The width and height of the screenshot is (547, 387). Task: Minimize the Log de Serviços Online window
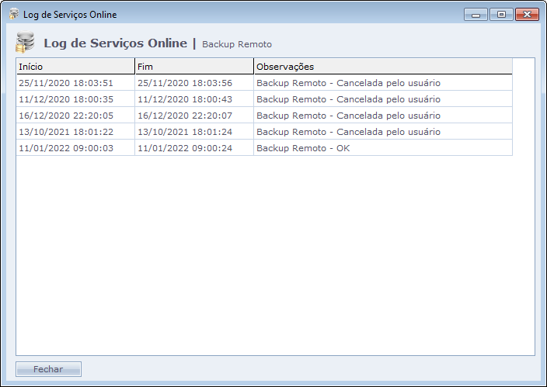(x=476, y=14)
